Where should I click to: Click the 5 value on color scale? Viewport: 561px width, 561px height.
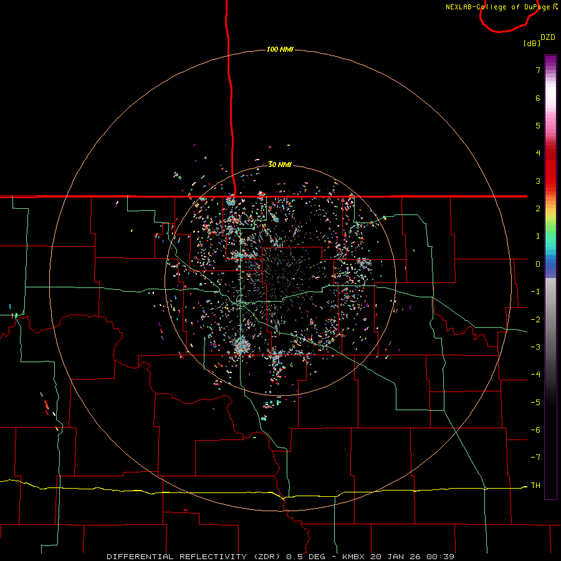click(538, 125)
